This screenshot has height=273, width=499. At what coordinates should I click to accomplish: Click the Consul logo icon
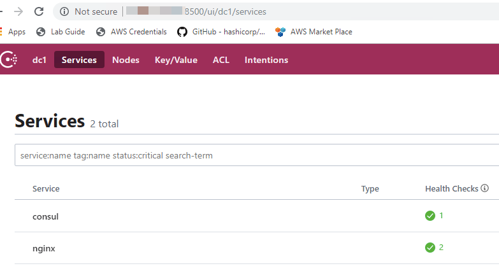pyautogui.click(x=8, y=59)
